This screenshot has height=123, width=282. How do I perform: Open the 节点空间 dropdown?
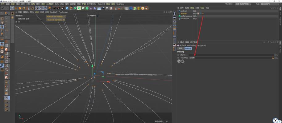click(243, 4)
